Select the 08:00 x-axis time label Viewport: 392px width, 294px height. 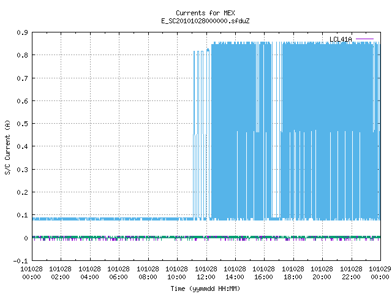click(x=148, y=277)
